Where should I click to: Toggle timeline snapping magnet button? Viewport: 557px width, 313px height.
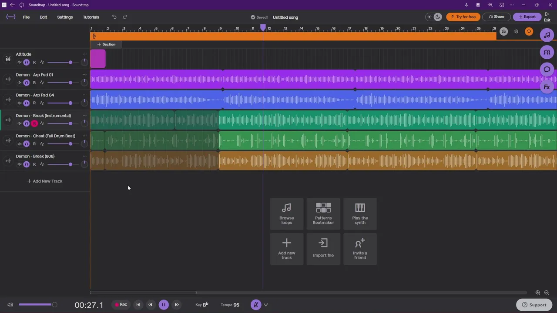(503, 32)
